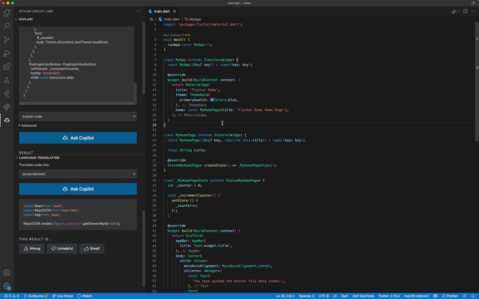Click the Colors.blue color swatch
479x299 pixels.
tap(212, 100)
